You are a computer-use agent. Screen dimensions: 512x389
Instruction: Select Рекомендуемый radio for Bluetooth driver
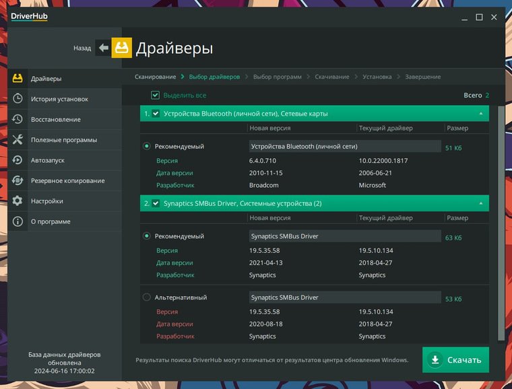click(x=147, y=146)
